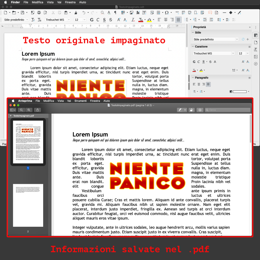Click the zoom in button in Anteprima
Viewport: 260px width, 260px height.
tap(29, 110)
